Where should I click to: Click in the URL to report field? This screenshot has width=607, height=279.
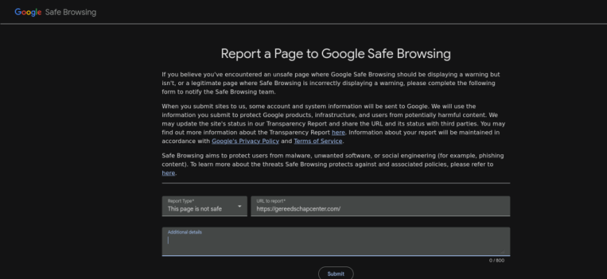pyautogui.click(x=380, y=207)
